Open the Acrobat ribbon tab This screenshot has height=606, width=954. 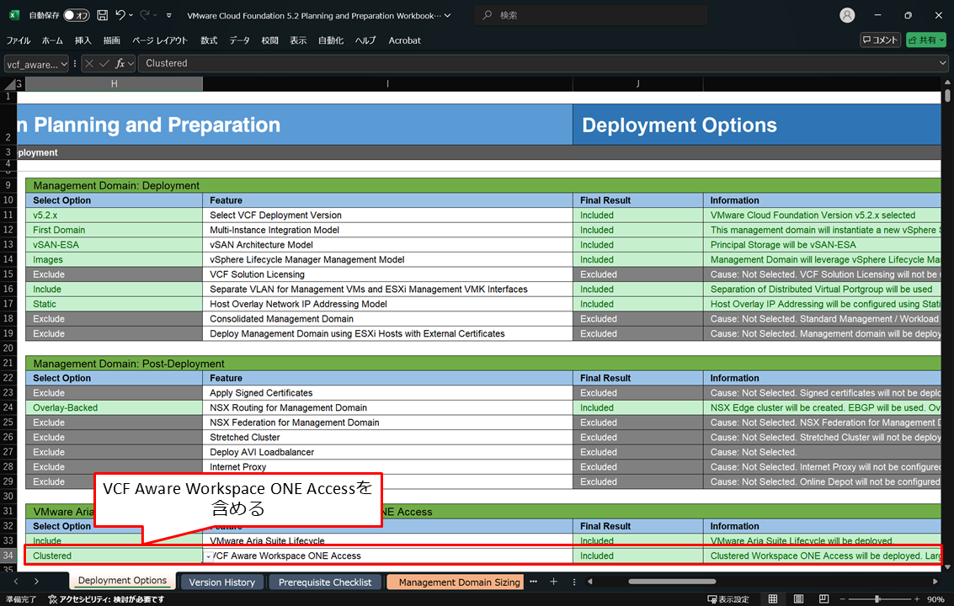coord(405,40)
